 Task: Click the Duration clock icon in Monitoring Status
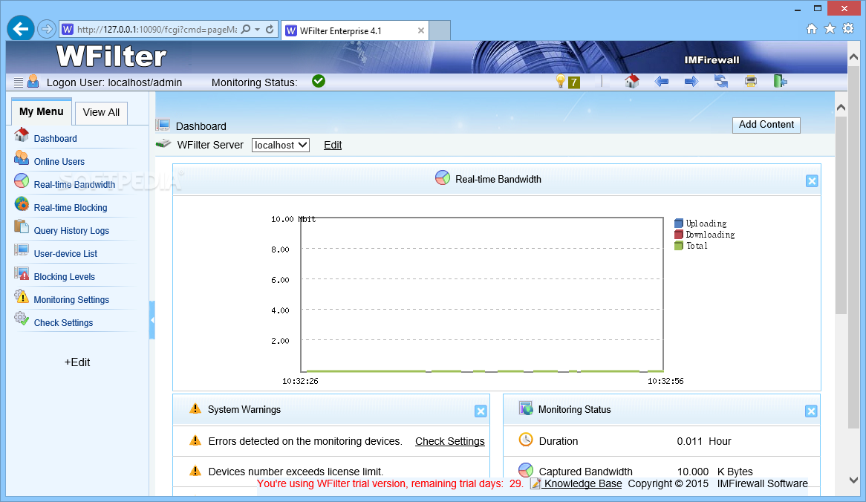526,440
